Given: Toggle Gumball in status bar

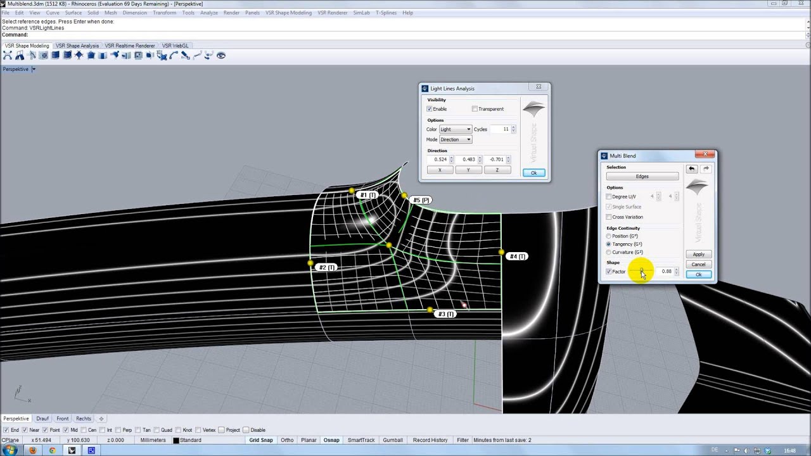Looking at the screenshot, I should 393,440.
